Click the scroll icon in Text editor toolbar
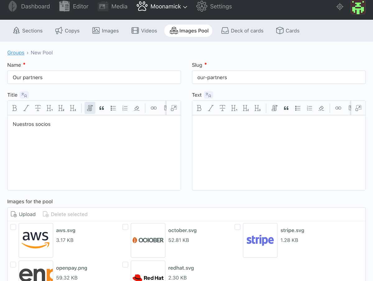Image resolution: width=373 pixels, height=281 pixels. click(x=274, y=108)
